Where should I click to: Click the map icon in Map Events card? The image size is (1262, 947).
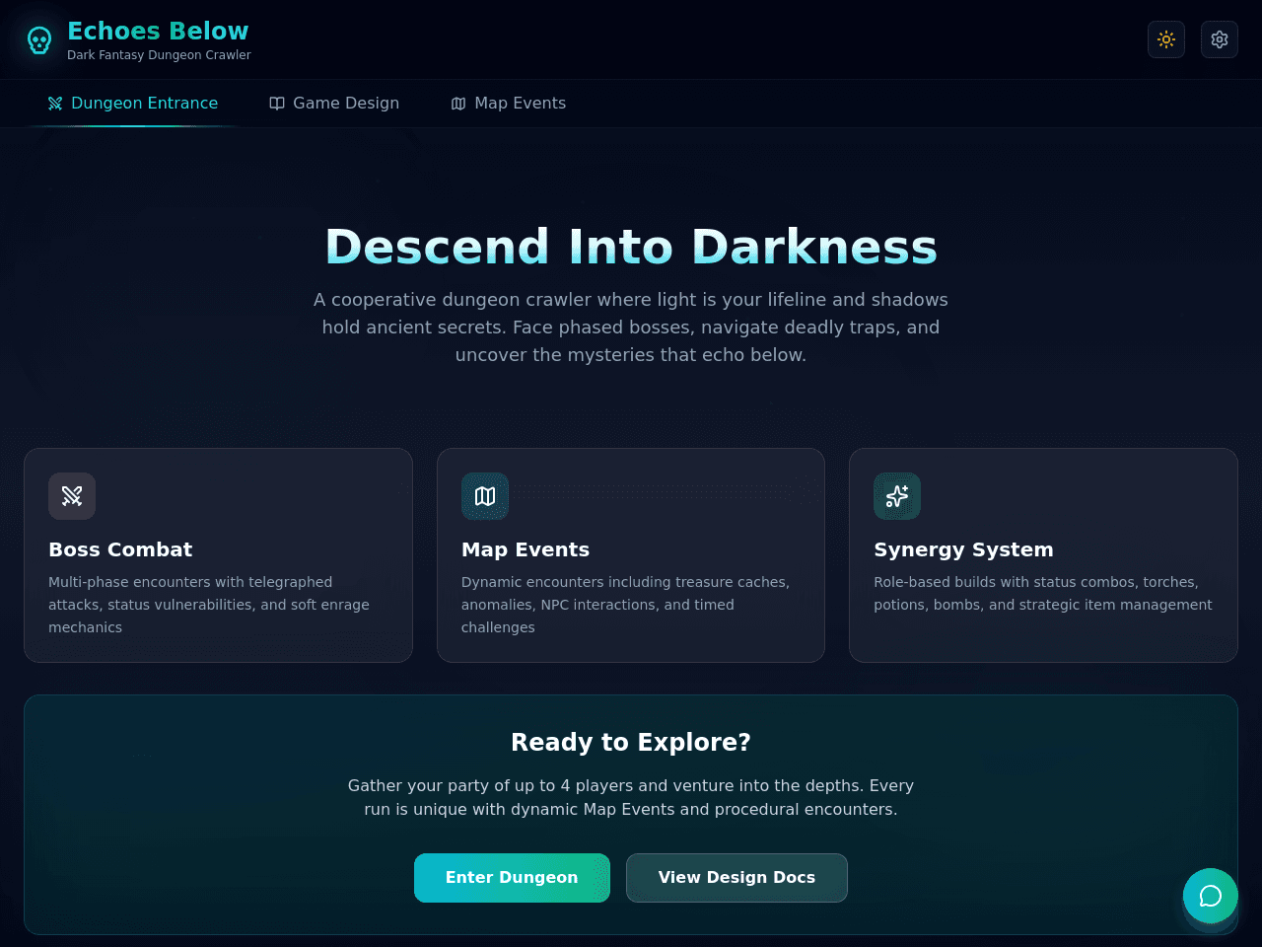click(485, 496)
